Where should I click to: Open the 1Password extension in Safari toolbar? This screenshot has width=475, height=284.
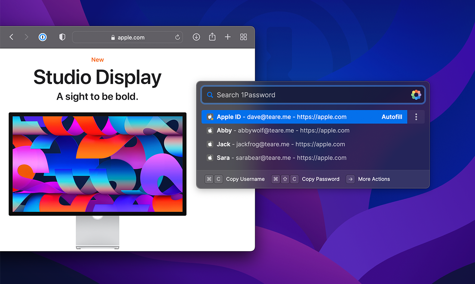click(x=43, y=37)
